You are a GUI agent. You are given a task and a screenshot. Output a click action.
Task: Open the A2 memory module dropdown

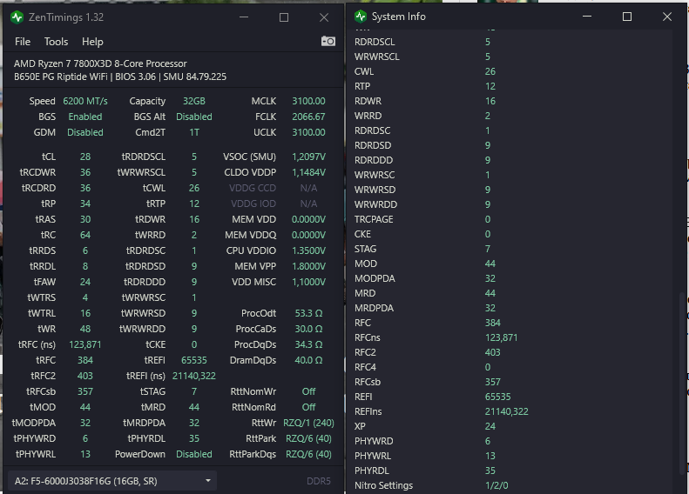point(112,481)
